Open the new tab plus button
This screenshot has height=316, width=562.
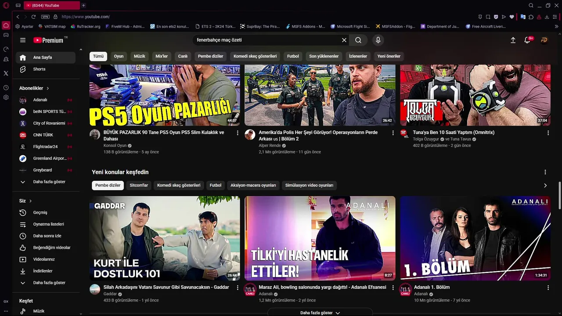click(x=83, y=5)
